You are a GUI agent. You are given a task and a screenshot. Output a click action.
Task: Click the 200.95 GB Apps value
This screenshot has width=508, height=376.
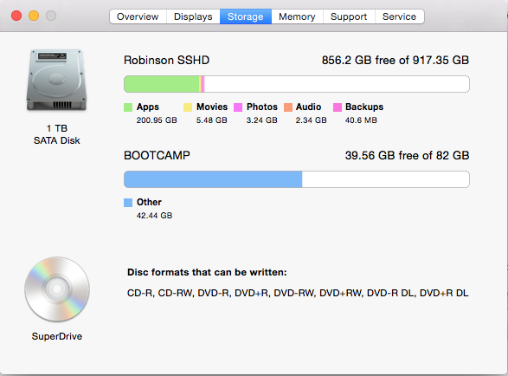[157, 120]
